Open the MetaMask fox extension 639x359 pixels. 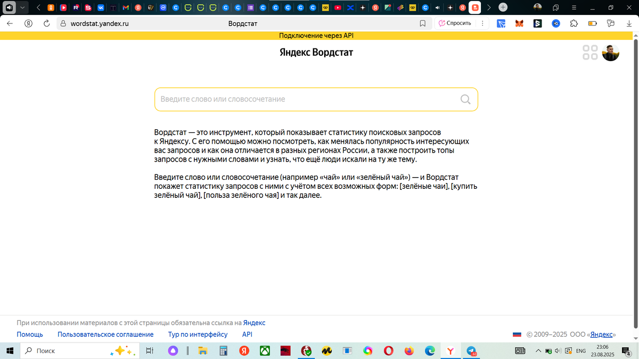(519, 23)
